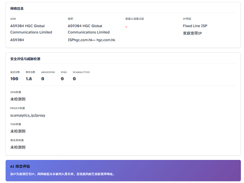Select the IPQS score 0
The height and width of the screenshot is (183, 244).
click(x=62, y=79)
